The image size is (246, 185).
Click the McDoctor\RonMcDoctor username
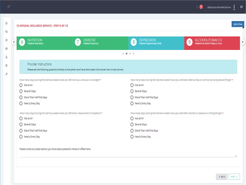[219, 7]
